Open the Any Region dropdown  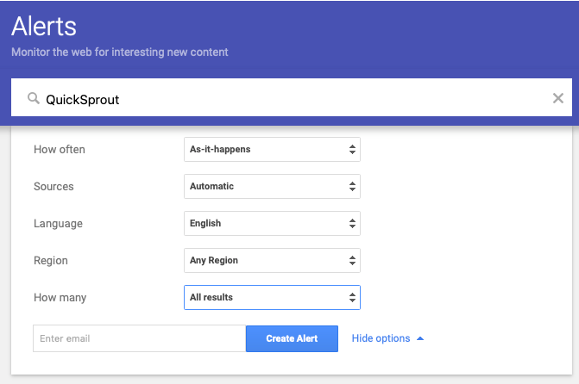pos(272,261)
